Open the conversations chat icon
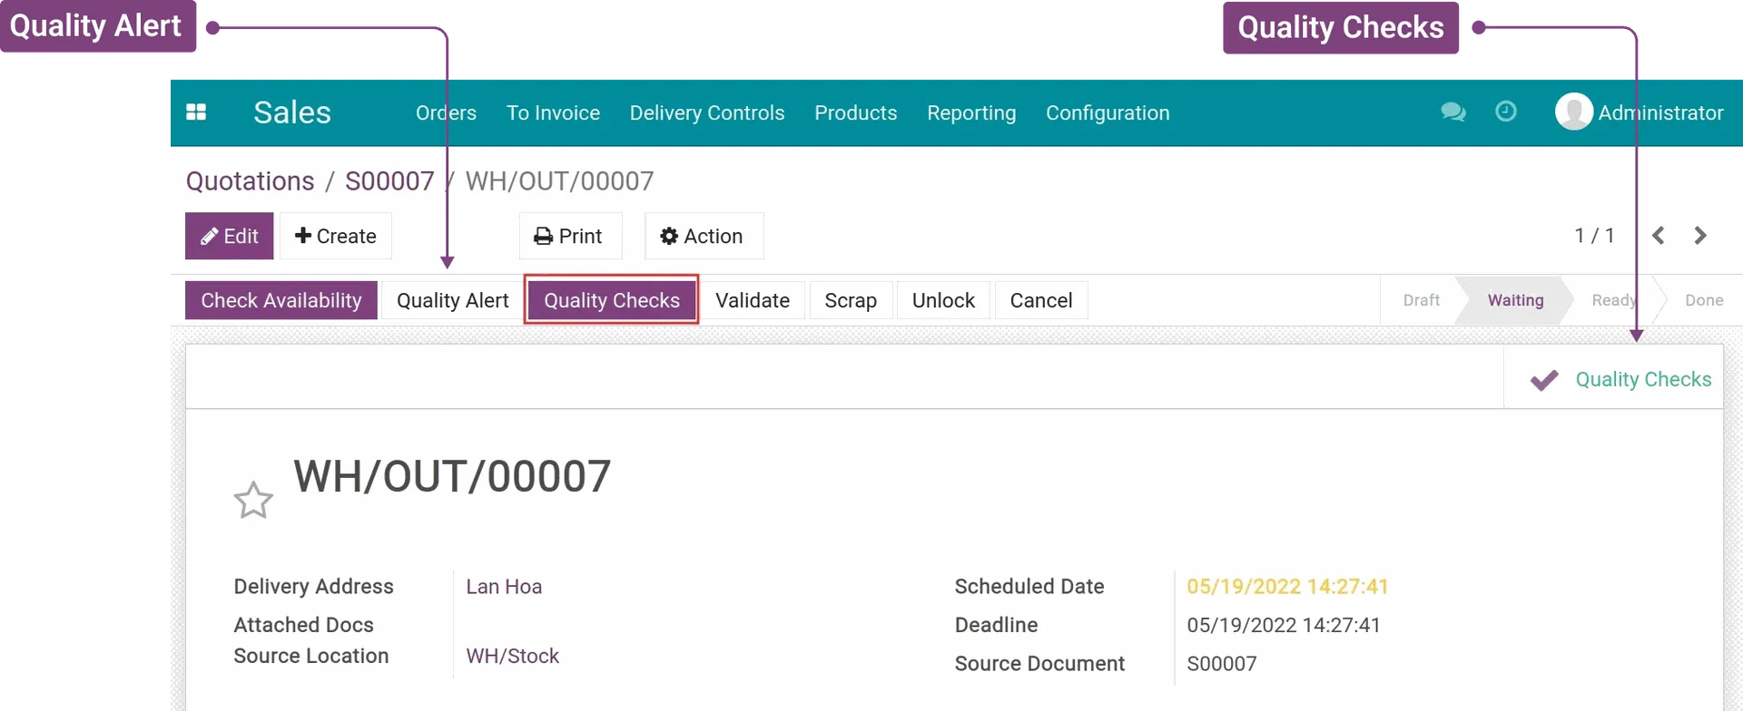Viewport: 1743px width, 711px height. [x=1452, y=112]
